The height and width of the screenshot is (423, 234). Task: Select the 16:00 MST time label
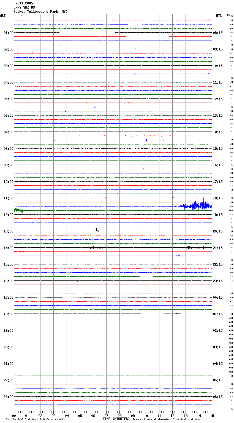tap(9, 281)
